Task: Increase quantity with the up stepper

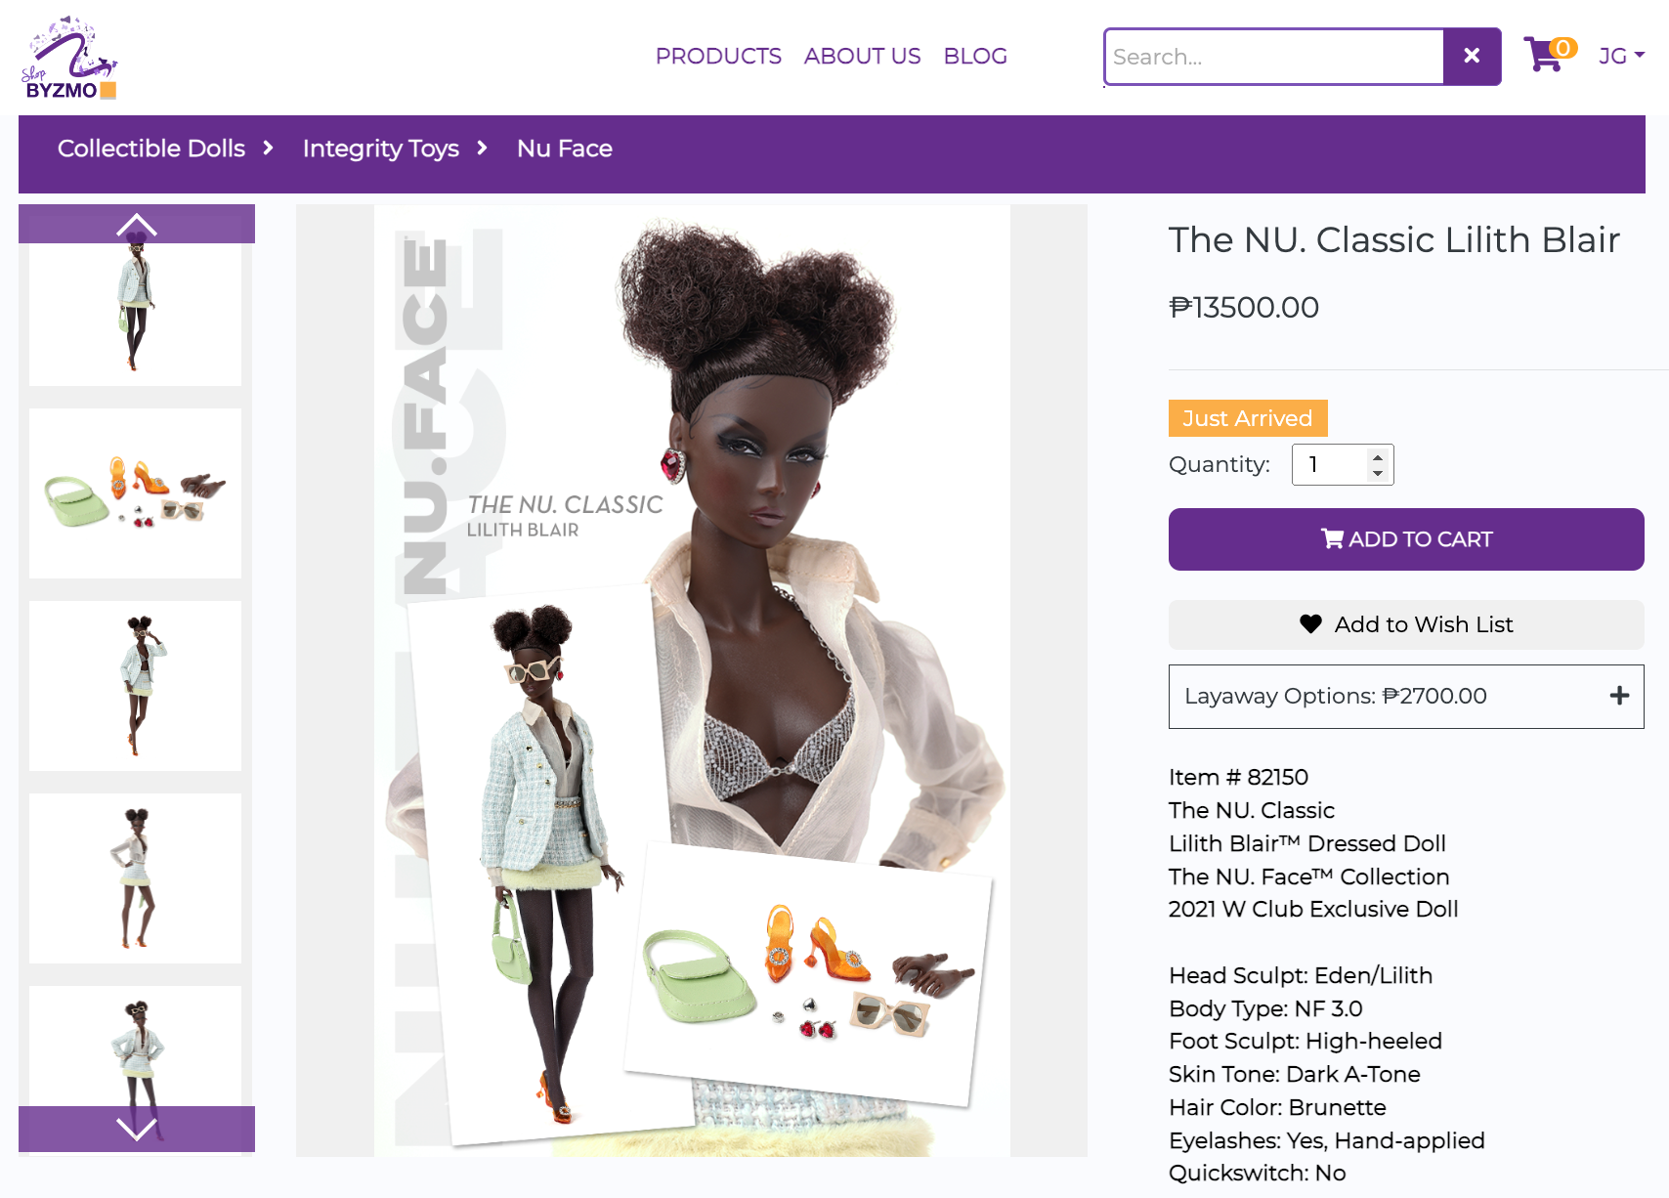Action: tap(1377, 456)
